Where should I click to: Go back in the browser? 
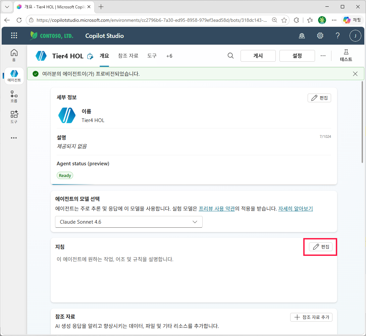pyautogui.click(x=7, y=20)
